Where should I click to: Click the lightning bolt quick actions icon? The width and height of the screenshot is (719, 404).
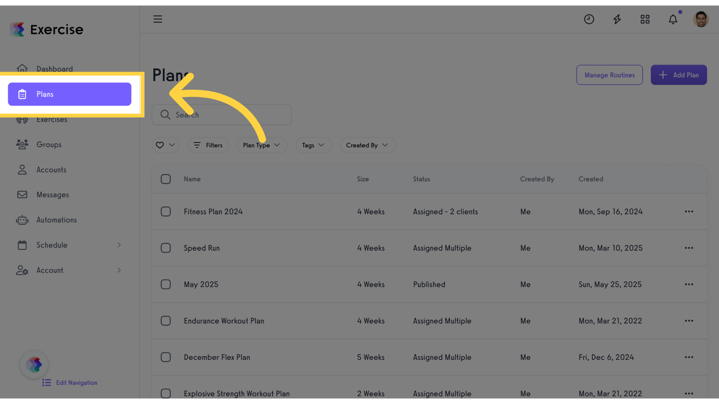coord(617,19)
